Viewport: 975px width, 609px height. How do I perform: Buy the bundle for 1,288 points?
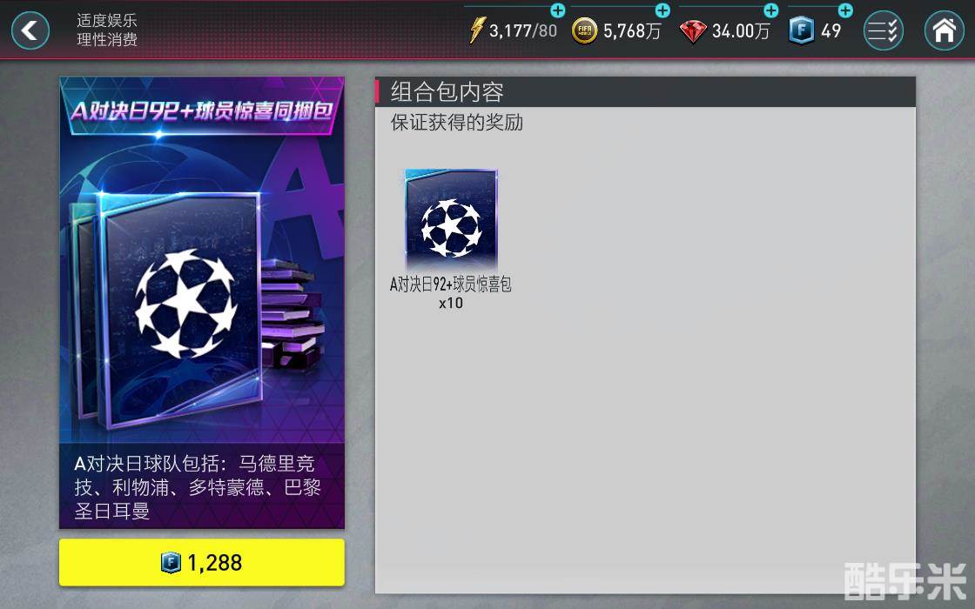click(201, 562)
